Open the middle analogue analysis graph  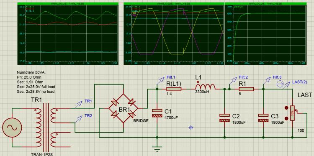pyautogui.click(x=174, y=33)
